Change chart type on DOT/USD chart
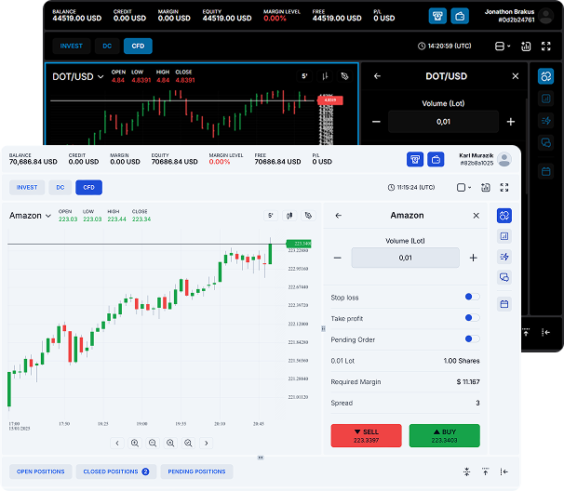The height and width of the screenshot is (491, 564). 325,76
